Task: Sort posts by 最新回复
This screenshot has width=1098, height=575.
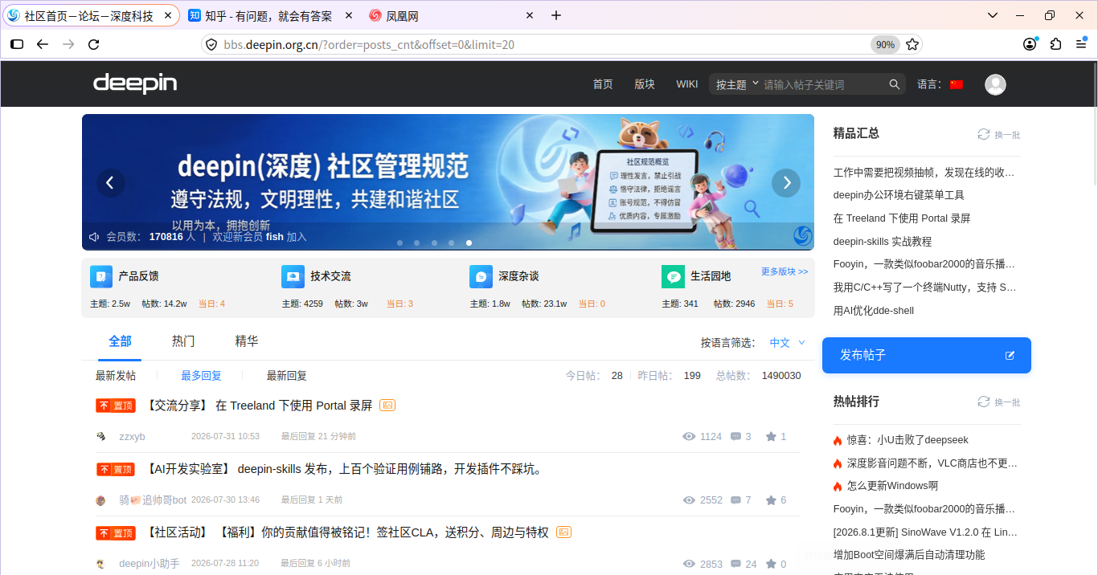Action: point(287,376)
